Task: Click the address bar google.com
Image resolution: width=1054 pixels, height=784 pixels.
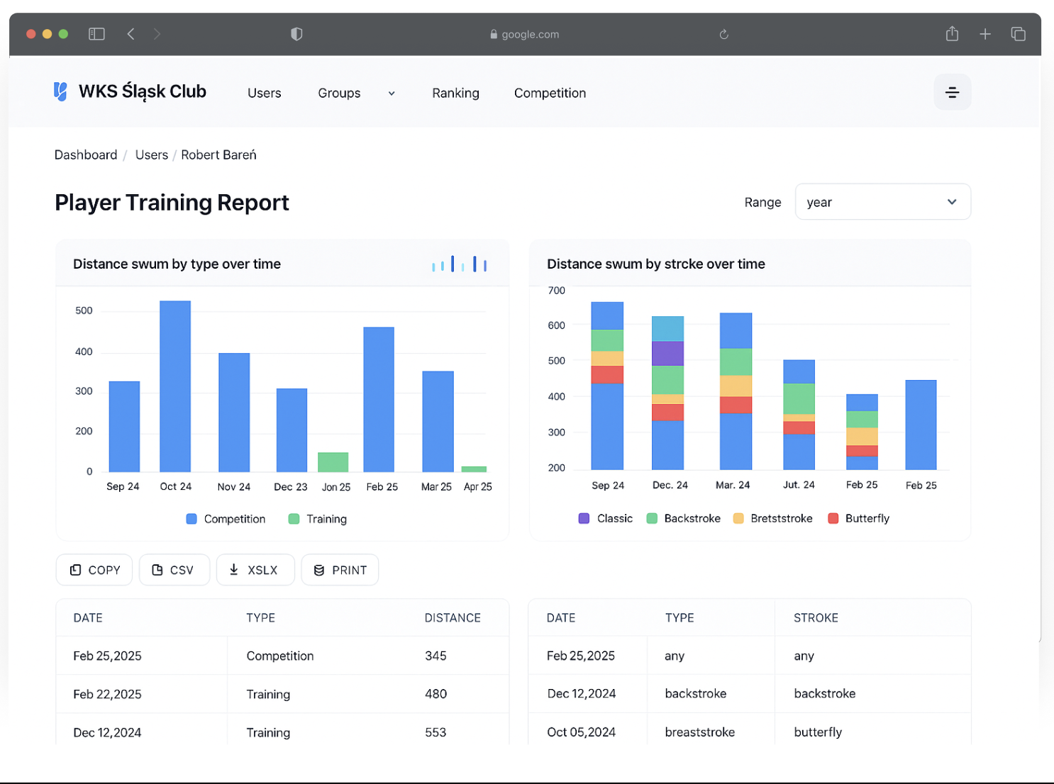Action: pyautogui.click(x=525, y=34)
